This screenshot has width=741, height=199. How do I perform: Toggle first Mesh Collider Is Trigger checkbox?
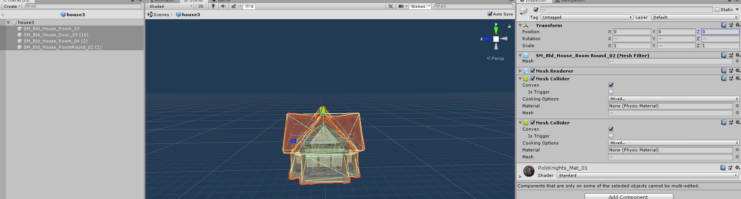coord(611,92)
